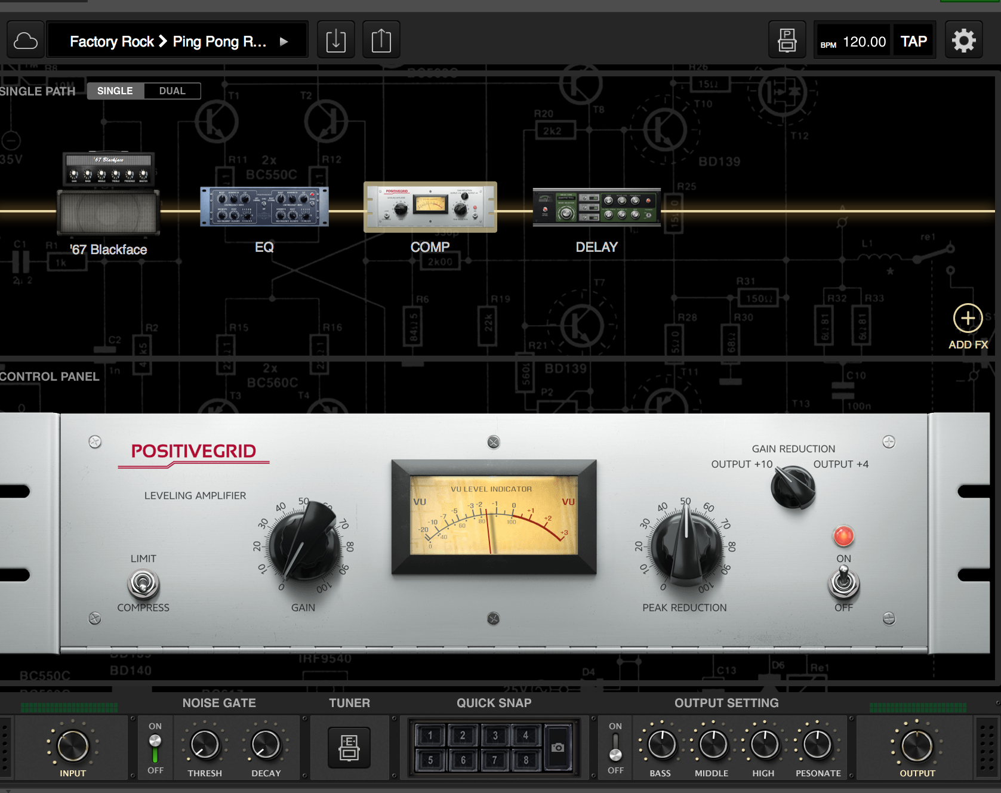Select Quick Snap slot 6
Image resolution: width=1001 pixels, height=793 pixels.
tap(462, 760)
